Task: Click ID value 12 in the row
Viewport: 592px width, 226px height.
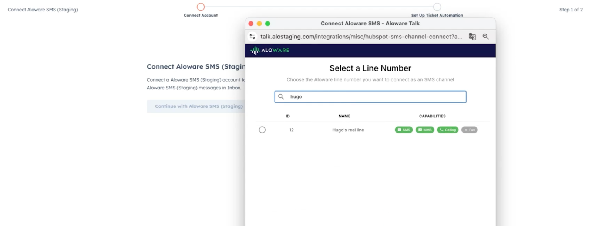Action: [x=291, y=130]
